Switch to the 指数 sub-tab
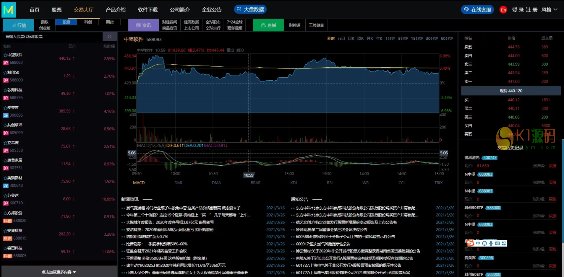 tap(45, 22)
